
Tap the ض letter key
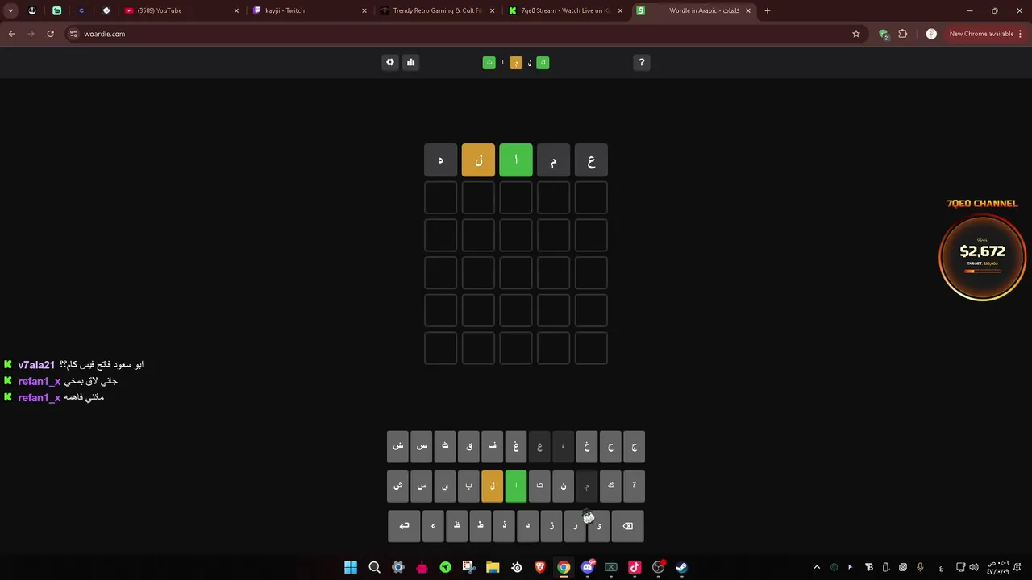[398, 446]
